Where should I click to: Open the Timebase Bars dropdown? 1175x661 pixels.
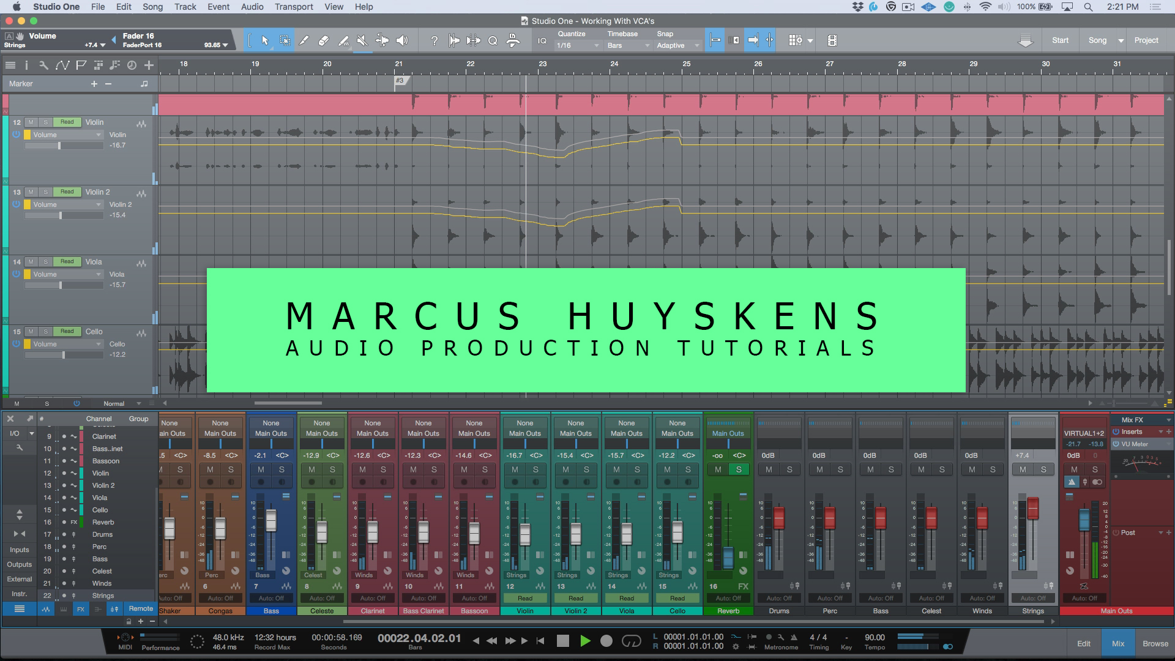tap(628, 46)
